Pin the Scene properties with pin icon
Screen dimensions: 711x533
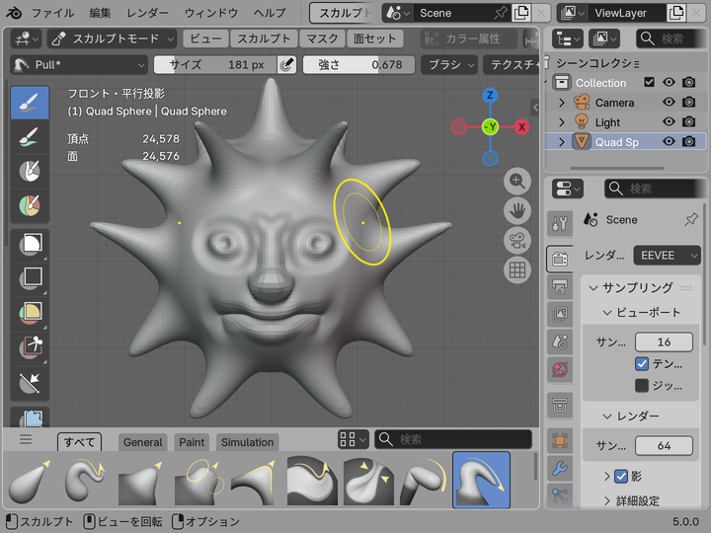690,220
